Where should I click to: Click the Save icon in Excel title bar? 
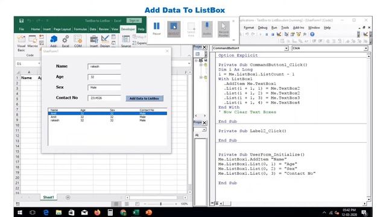click(x=22, y=20)
